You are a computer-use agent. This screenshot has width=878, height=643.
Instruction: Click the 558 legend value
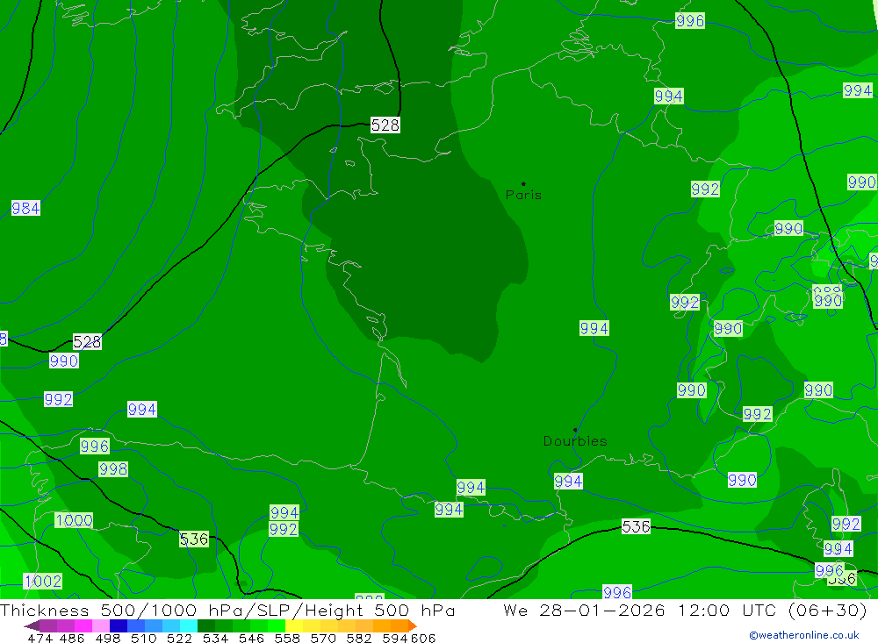[287, 638]
